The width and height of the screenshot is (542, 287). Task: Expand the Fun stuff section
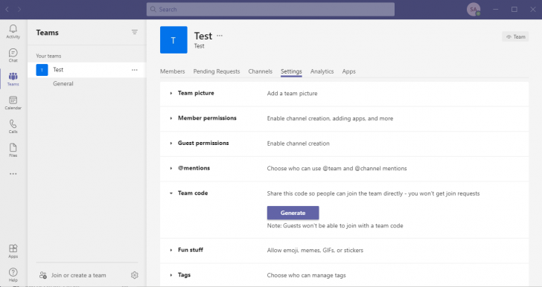[x=171, y=250]
